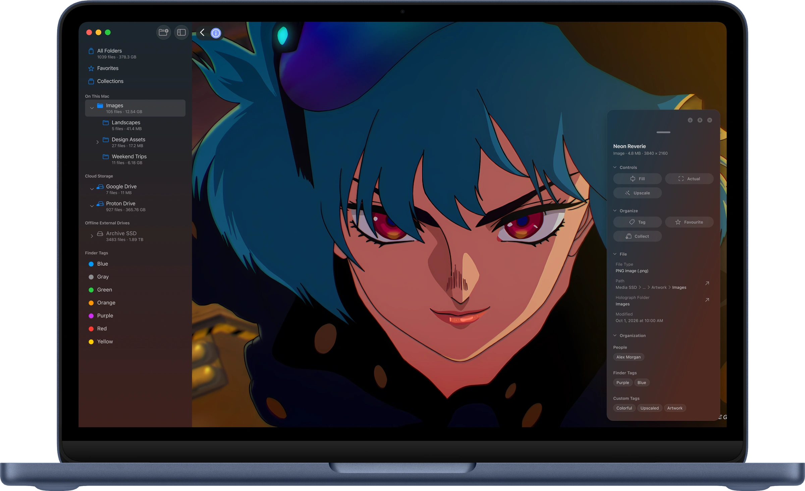The image size is (805, 491).
Task: Mark image as Favourite
Action: 689,222
